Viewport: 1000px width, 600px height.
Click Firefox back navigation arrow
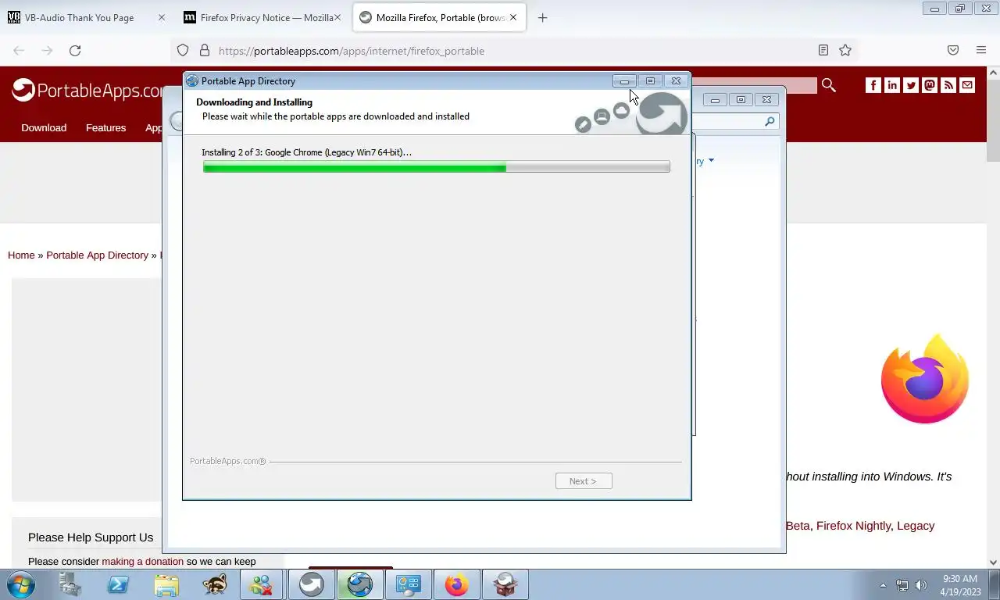click(x=19, y=51)
